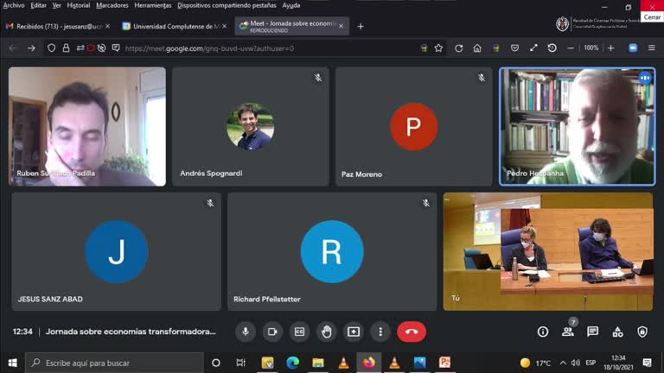The image size is (664, 373).
Task: Start presenting with the share screen button
Action: coord(354,332)
